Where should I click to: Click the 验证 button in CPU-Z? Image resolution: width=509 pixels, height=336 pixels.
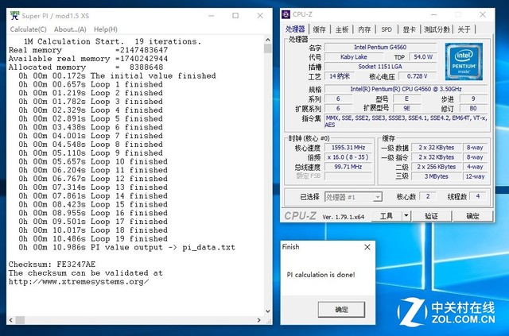tap(431, 216)
